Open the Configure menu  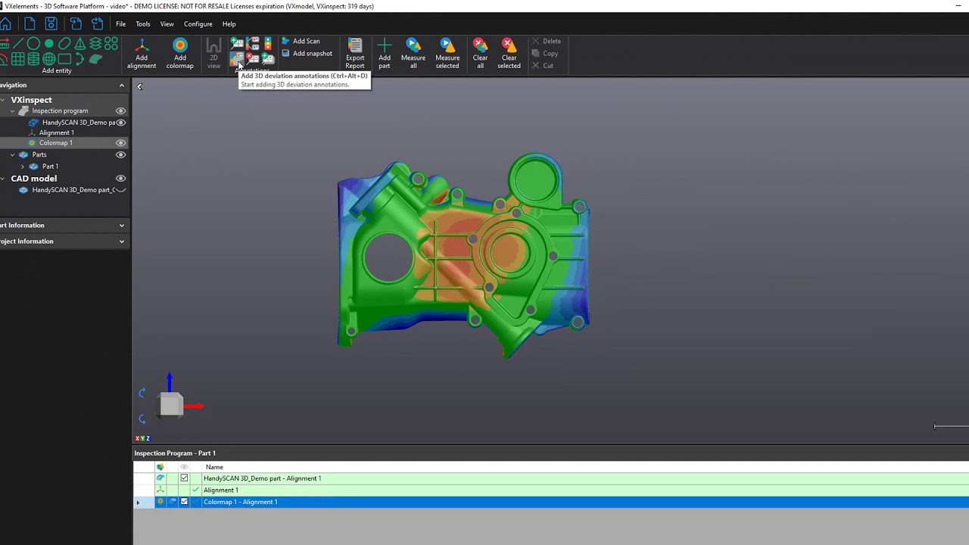click(198, 23)
